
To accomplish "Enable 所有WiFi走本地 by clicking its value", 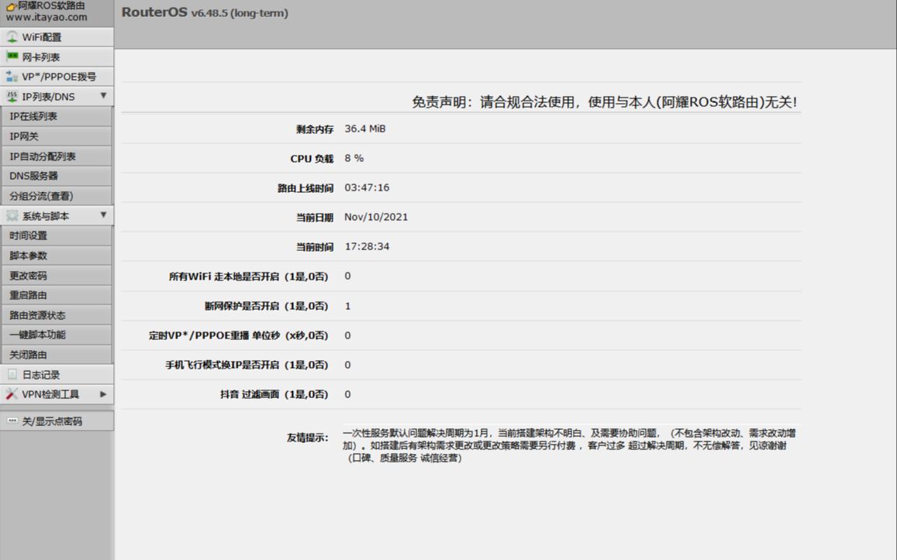I will click(347, 276).
